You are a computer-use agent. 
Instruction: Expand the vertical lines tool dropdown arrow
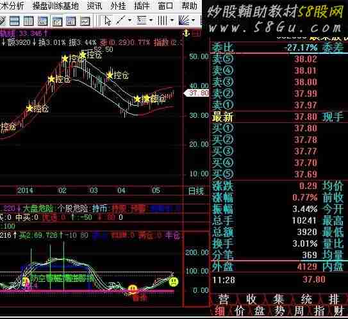point(172,20)
